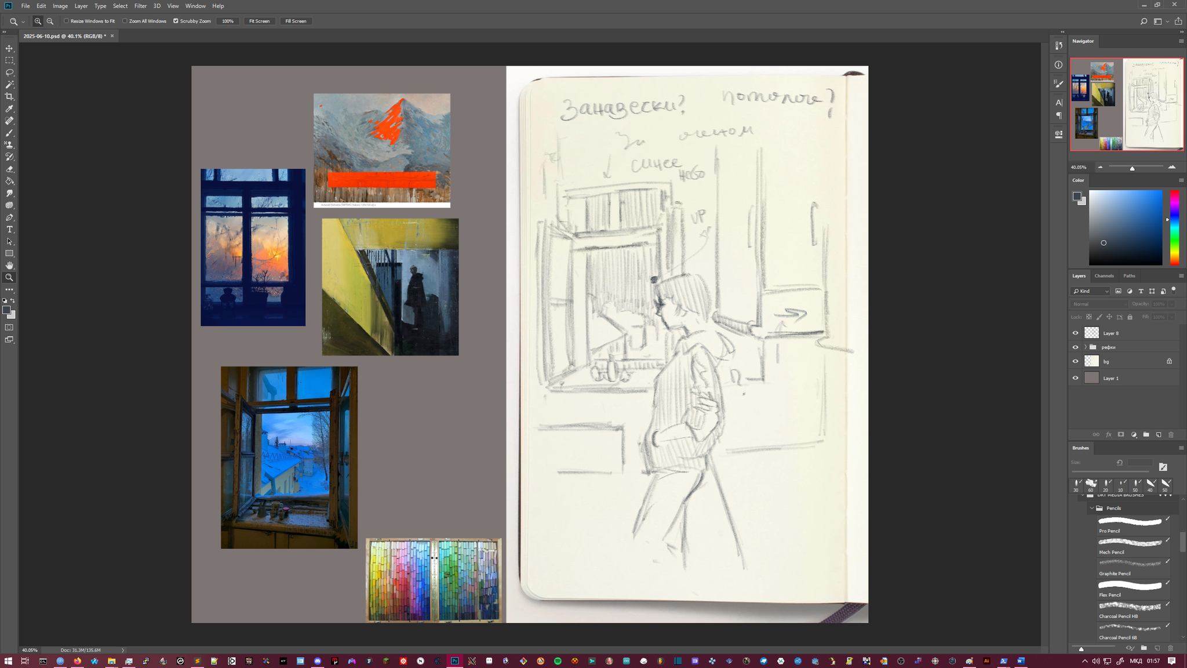Select the Healing Brush tool
The image size is (1187, 668).
(9, 121)
